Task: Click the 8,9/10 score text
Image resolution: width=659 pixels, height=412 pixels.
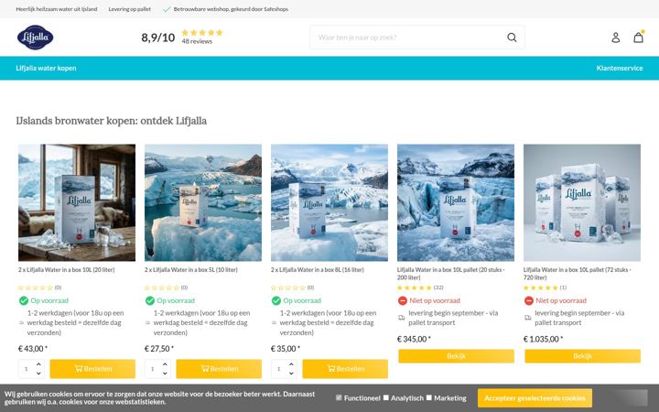Action: point(158,38)
